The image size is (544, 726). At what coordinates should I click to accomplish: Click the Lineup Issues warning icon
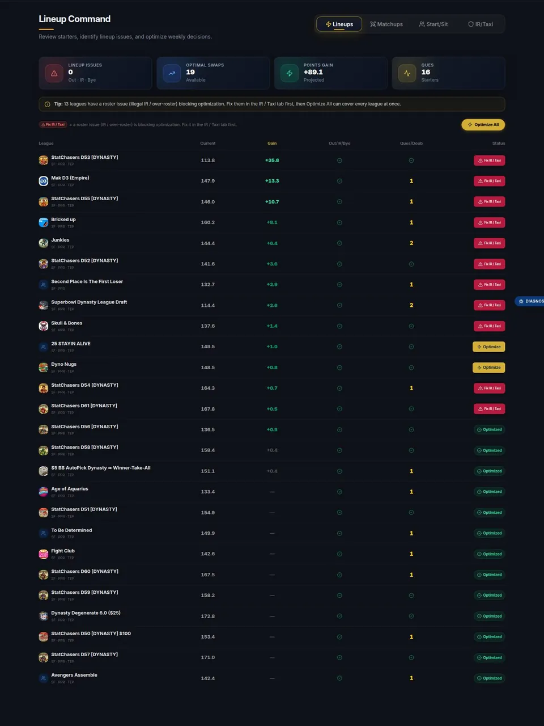tap(54, 73)
